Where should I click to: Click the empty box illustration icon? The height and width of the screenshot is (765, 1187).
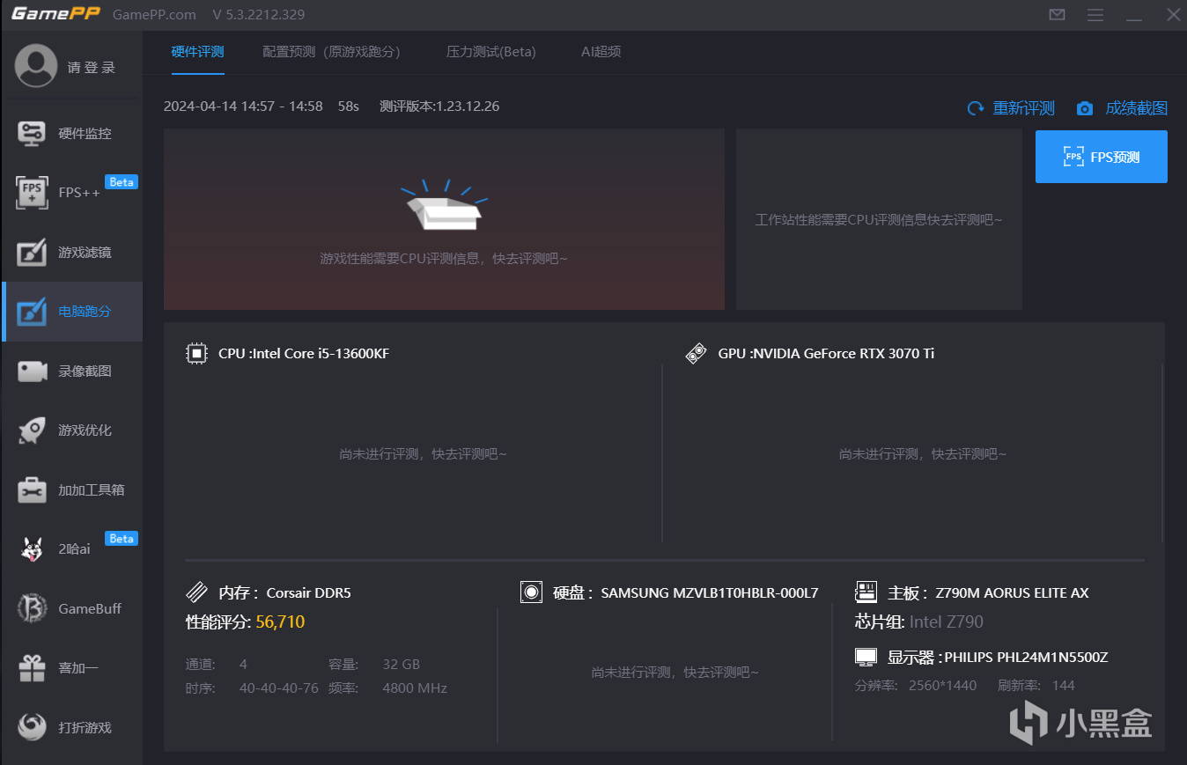pos(444,206)
